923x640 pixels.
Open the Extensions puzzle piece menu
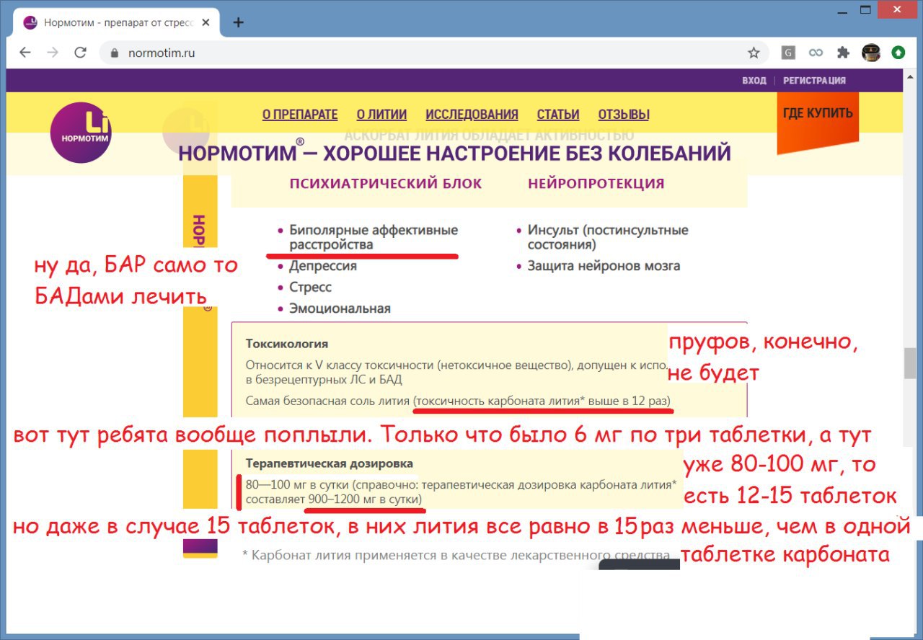pos(843,53)
